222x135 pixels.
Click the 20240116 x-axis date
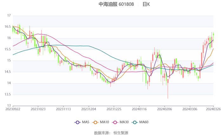(x=139, y=109)
